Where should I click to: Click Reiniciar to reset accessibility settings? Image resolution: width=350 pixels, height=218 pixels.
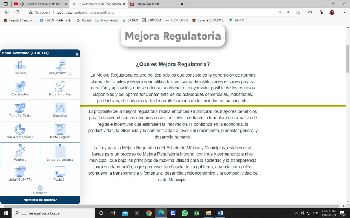(40, 190)
